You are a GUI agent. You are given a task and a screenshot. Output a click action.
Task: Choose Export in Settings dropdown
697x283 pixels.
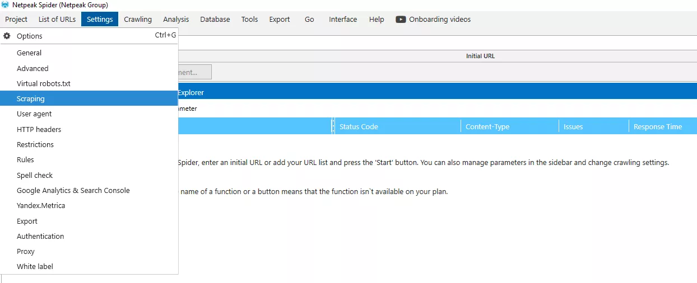point(89,221)
